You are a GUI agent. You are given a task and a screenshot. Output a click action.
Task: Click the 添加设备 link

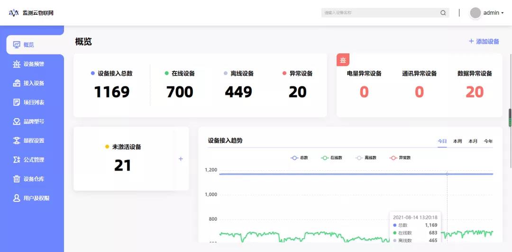pos(484,41)
